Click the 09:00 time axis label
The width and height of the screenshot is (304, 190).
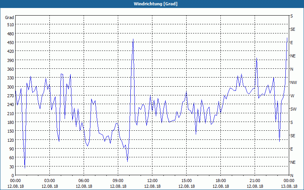pos(118,181)
